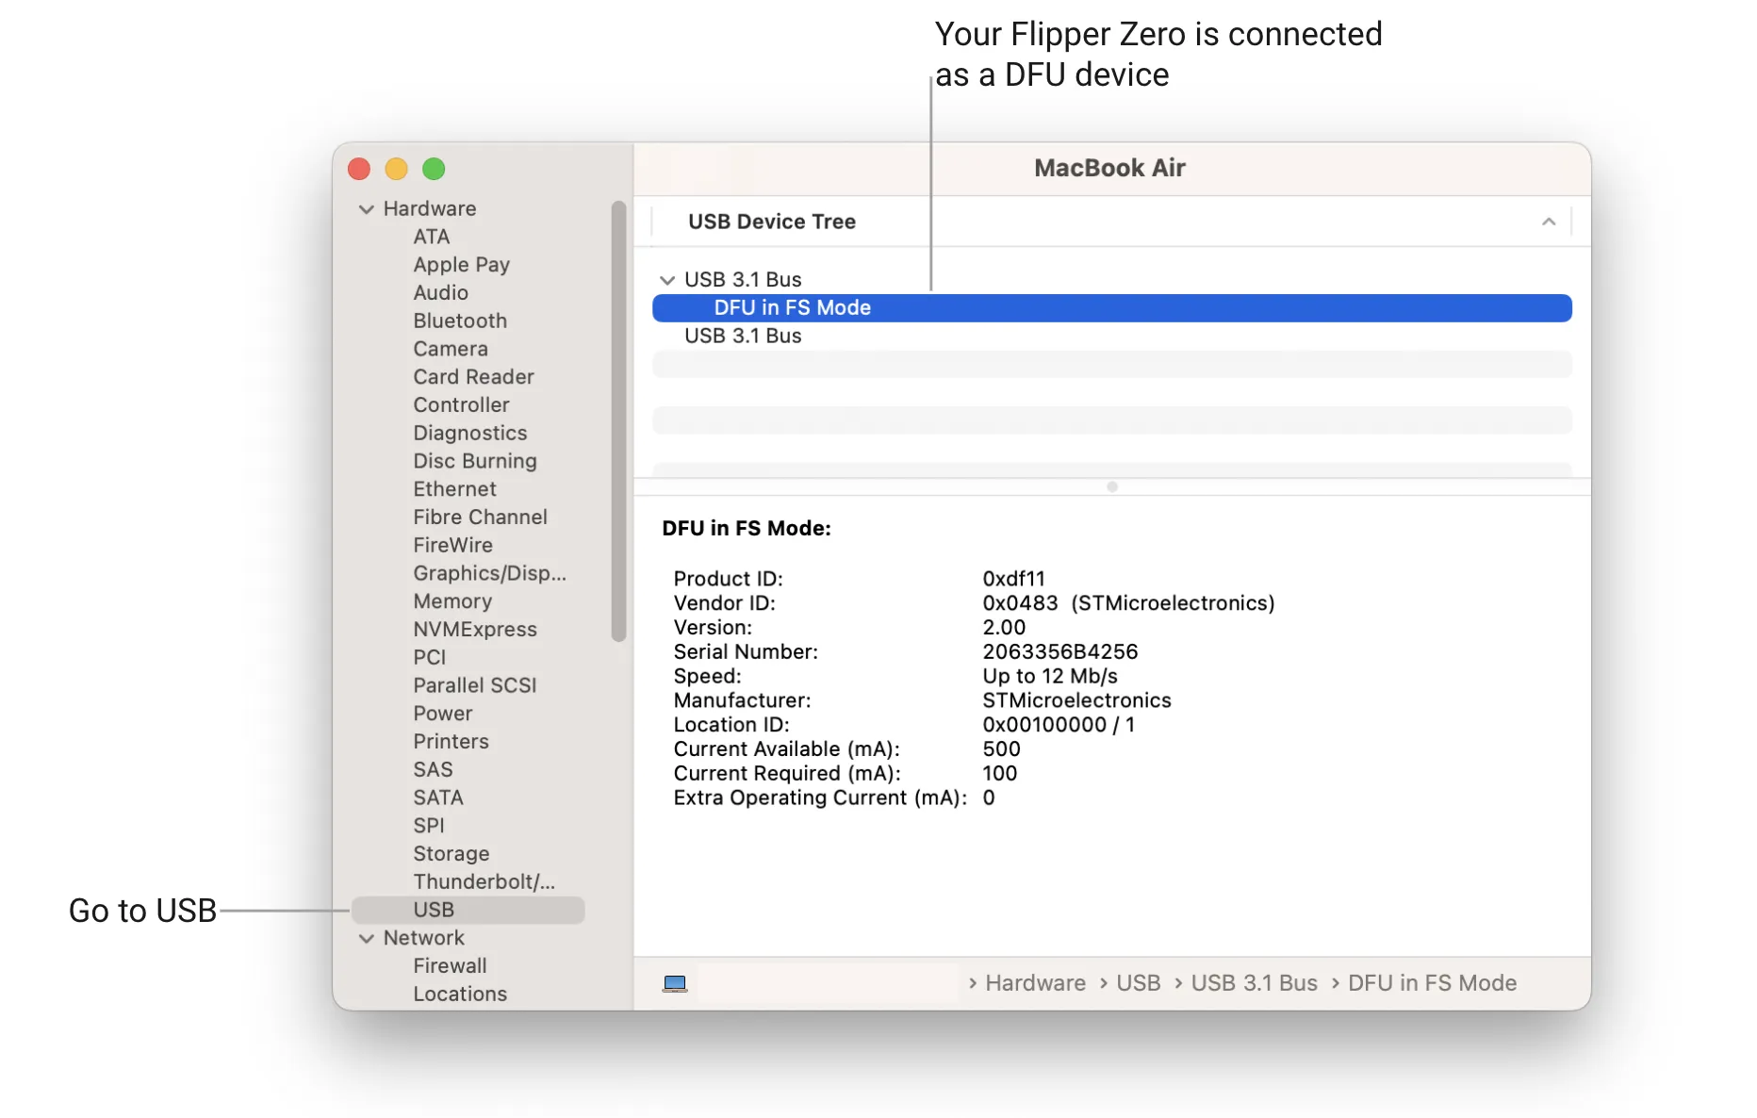Collapse the Hardware section chevron
The width and height of the screenshot is (1757, 1118).
367,209
